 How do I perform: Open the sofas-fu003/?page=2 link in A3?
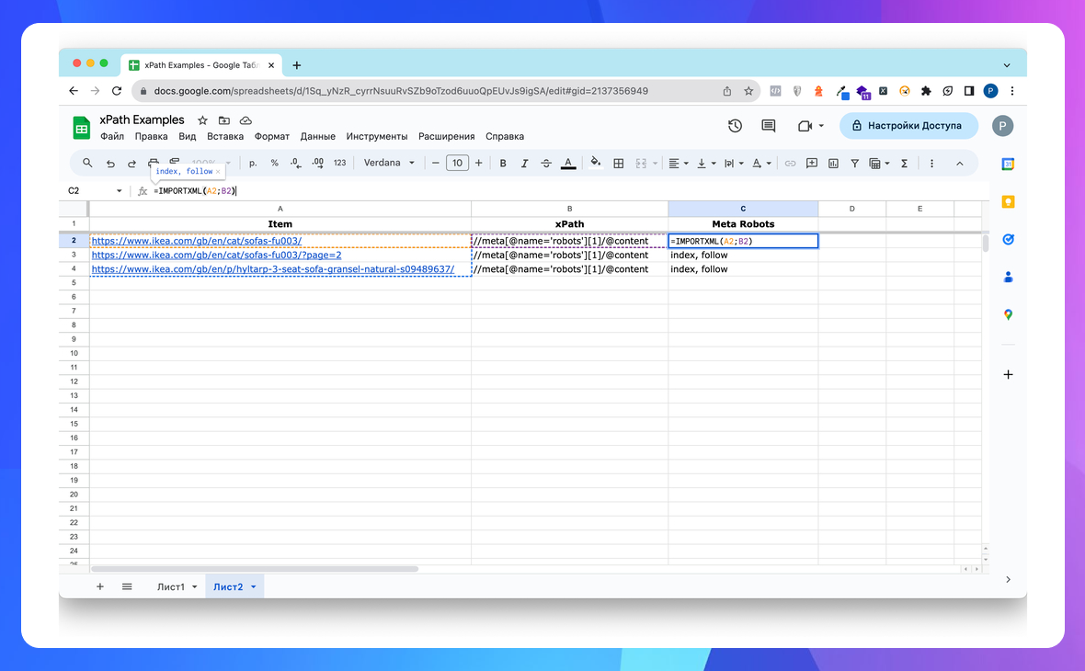point(216,255)
